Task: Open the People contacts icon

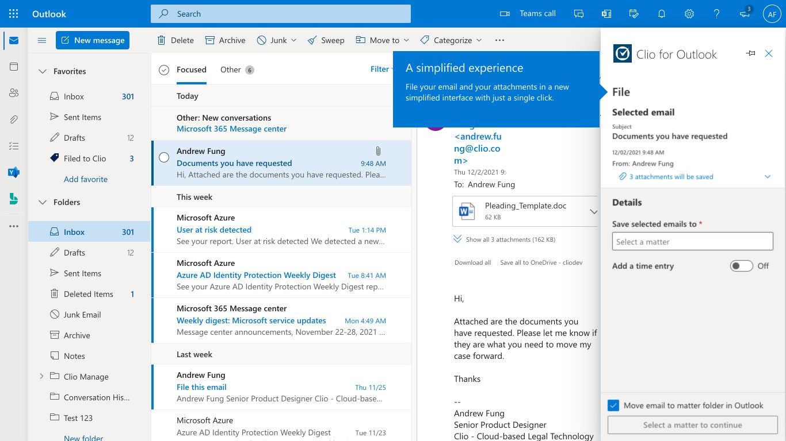Action: [14, 93]
